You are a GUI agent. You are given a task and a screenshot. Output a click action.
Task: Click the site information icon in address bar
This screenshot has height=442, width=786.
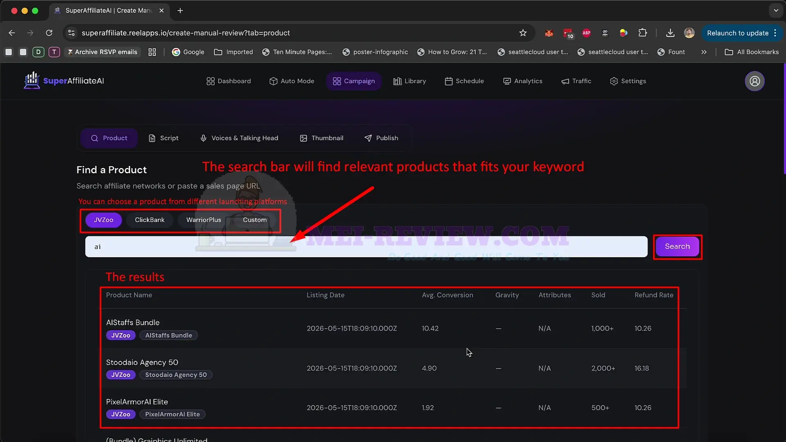click(x=71, y=33)
